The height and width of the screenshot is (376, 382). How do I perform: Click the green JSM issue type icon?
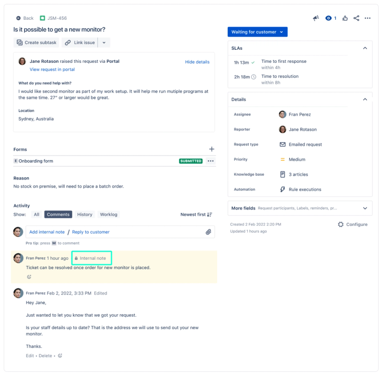coord(42,18)
